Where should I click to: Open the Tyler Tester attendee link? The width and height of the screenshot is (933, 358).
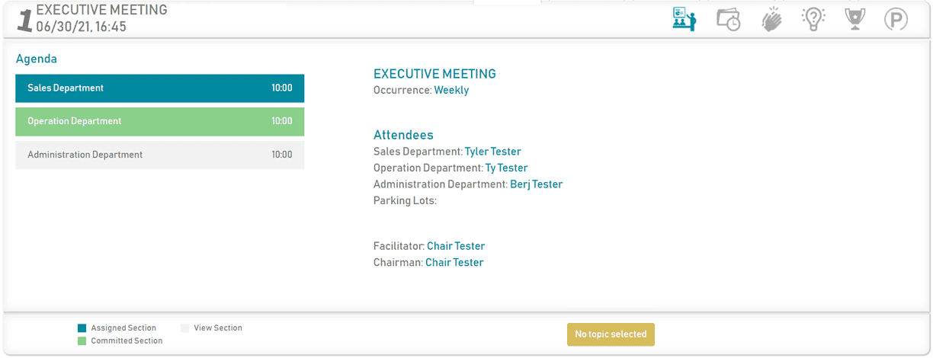point(493,152)
